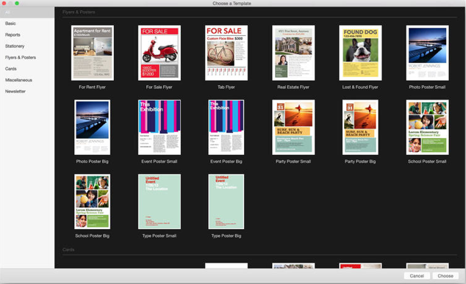Switch to the Reports category
Screen dimensions: 466x284
[x=12, y=34]
